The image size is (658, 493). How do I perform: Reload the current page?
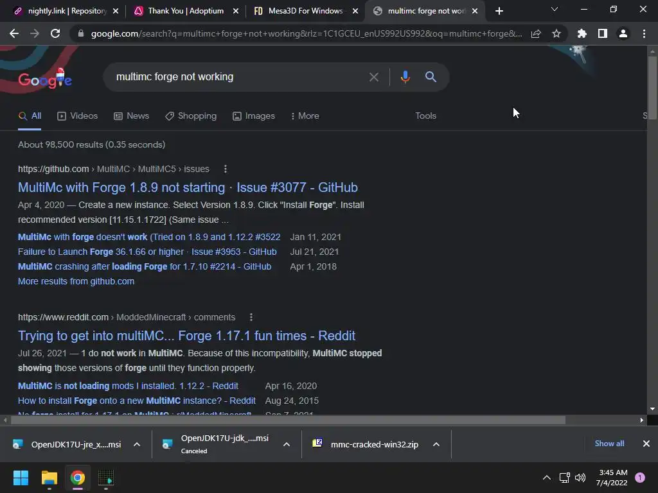[x=55, y=33]
